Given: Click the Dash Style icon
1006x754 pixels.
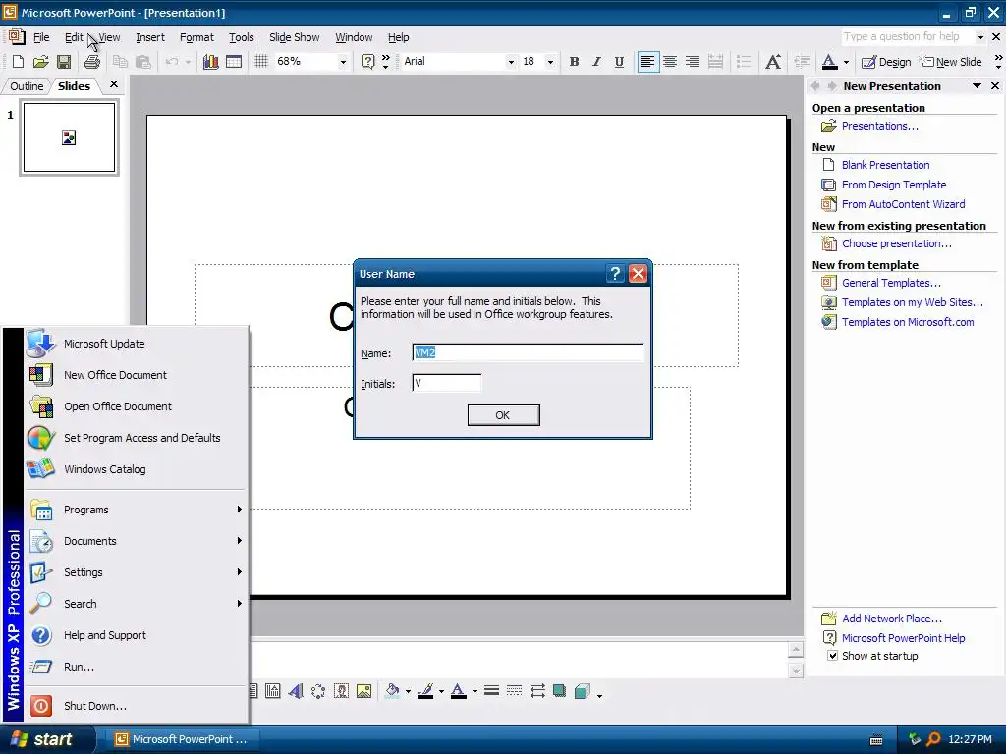Looking at the screenshot, I should (514, 691).
